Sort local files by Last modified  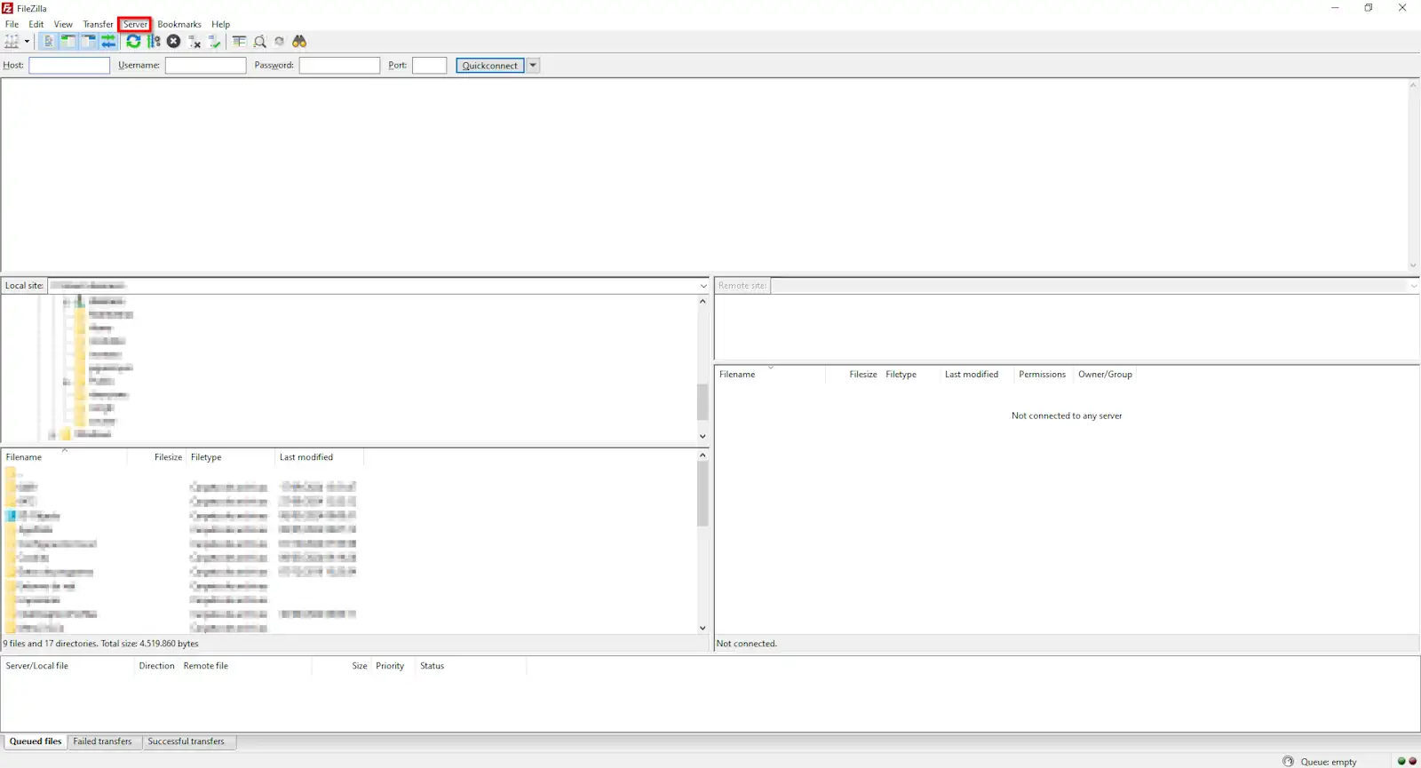(x=306, y=457)
